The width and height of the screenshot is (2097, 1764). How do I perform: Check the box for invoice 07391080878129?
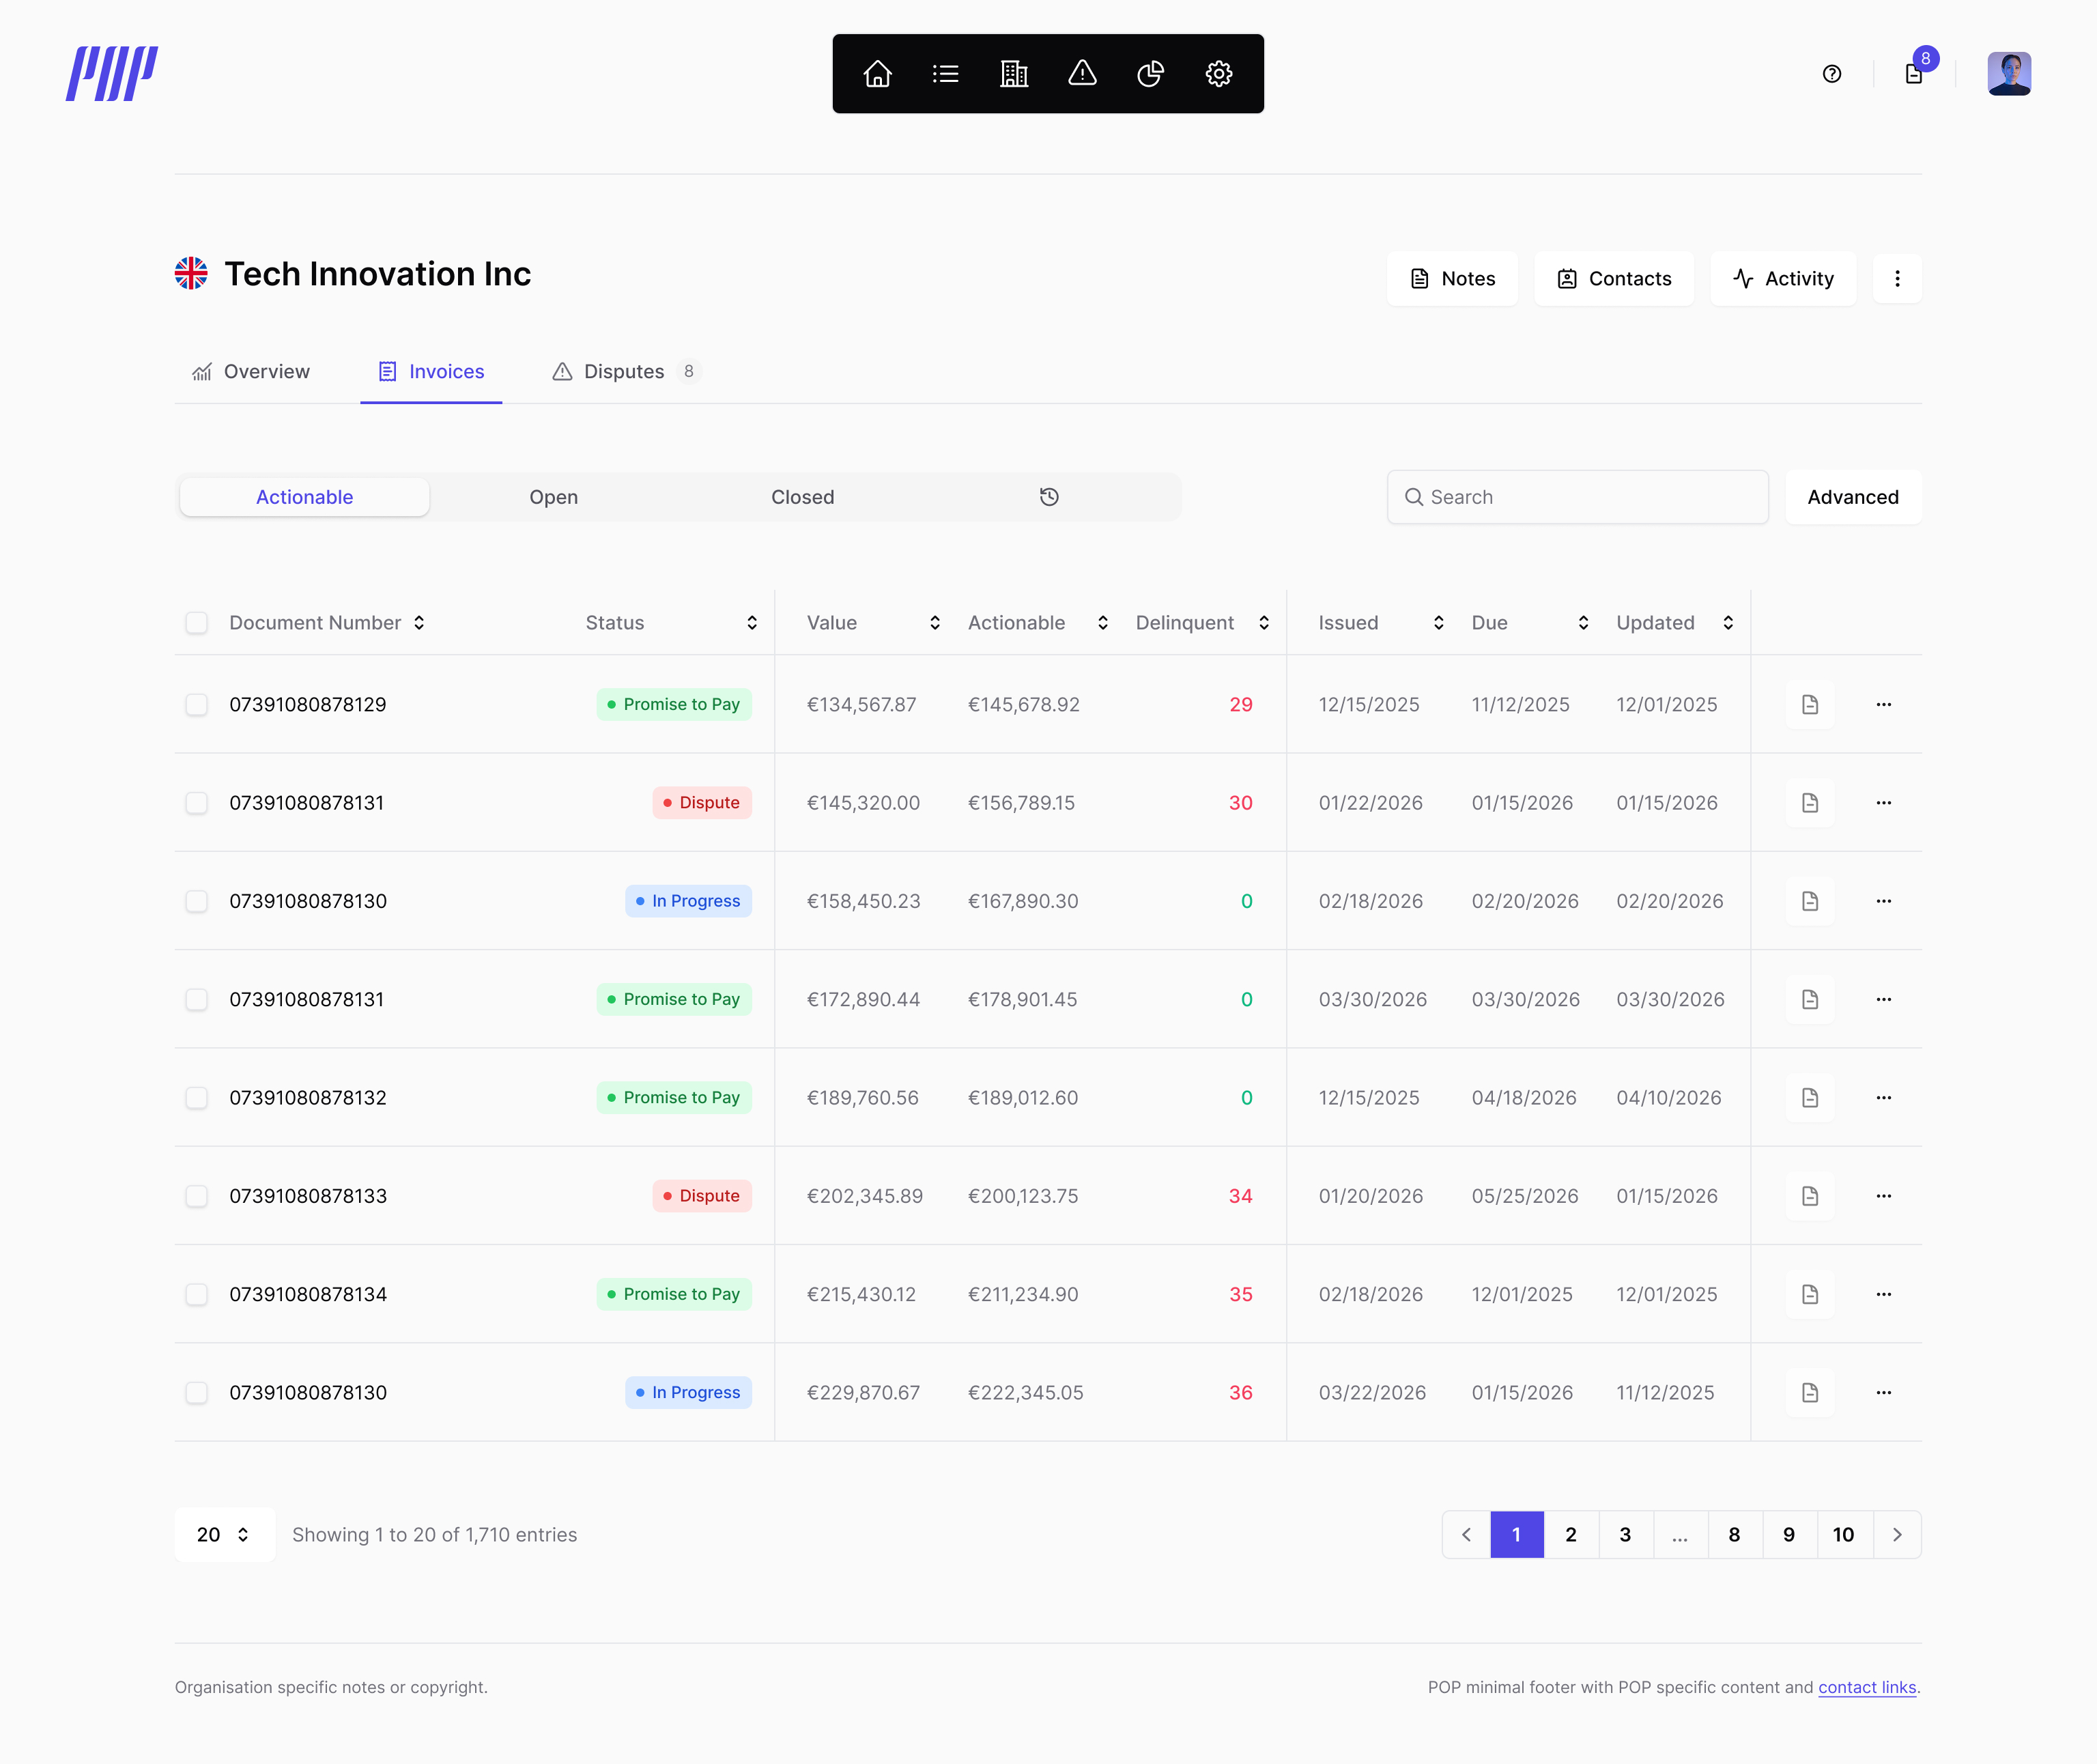tap(197, 705)
